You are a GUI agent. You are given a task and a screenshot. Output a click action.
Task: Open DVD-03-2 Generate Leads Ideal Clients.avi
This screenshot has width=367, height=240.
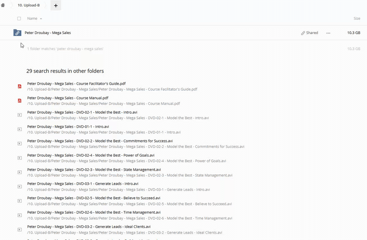[89, 227]
